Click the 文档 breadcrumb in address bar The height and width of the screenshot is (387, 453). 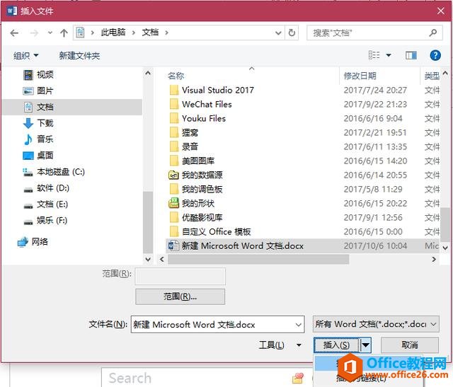[x=150, y=33]
